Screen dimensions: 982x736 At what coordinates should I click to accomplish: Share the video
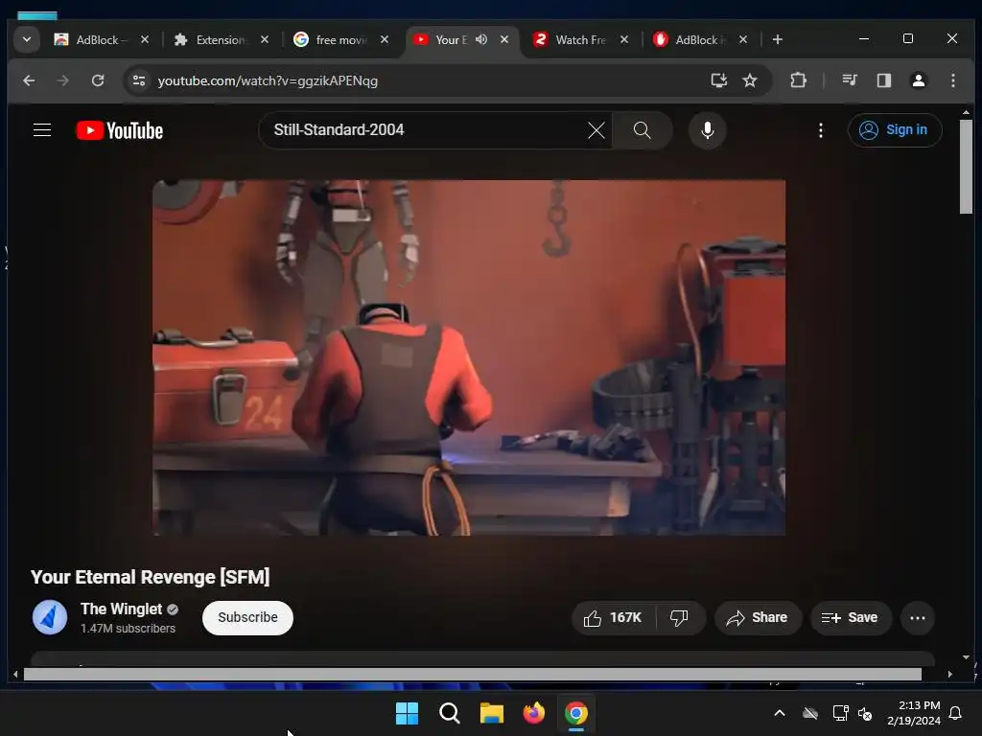(758, 618)
